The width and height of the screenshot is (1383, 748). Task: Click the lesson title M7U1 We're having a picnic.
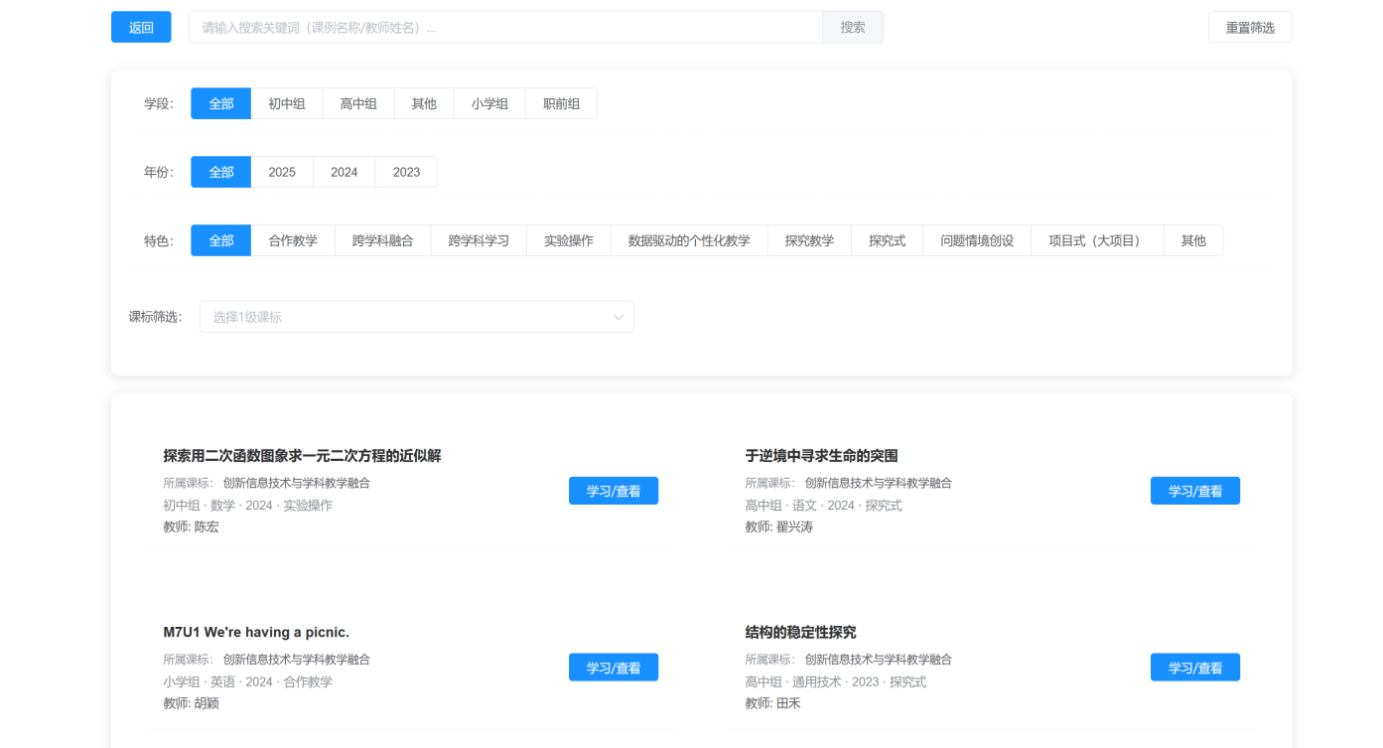[x=256, y=632]
